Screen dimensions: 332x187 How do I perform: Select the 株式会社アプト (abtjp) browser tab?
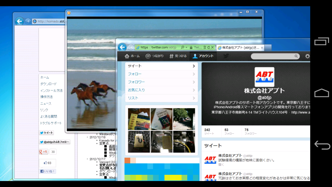pos(241,48)
